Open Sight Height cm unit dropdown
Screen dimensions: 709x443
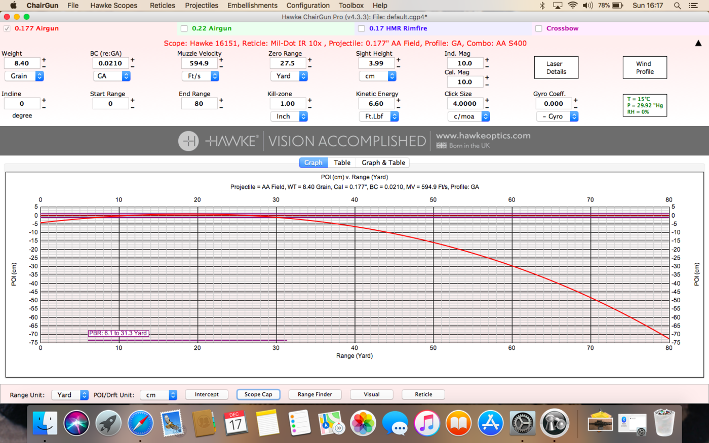(377, 76)
